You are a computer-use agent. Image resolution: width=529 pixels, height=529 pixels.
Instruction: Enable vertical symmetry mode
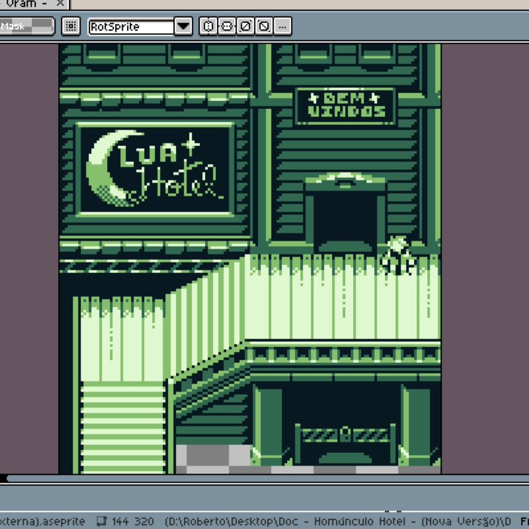pyautogui.click(x=227, y=26)
